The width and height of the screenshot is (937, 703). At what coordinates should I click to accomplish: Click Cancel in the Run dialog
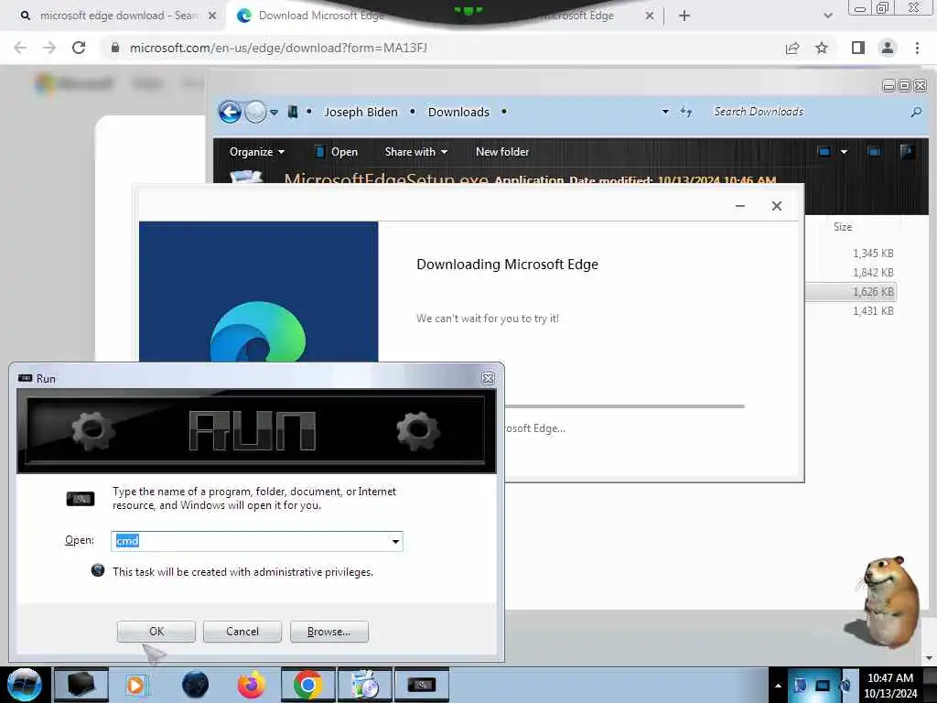point(242,632)
